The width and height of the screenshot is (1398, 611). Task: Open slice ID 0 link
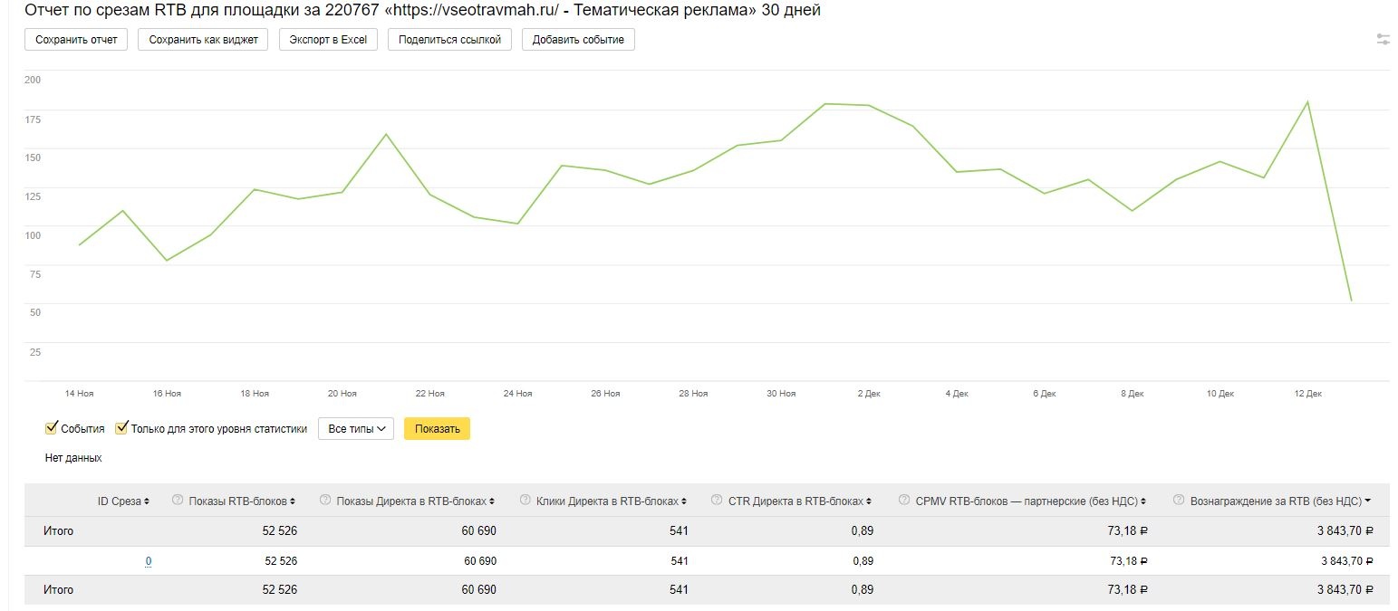tap(149, 561)
